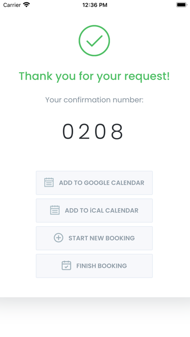Click the checked calendar icon for Finish Booking
Image resolution: width=190 pixels, height=337 pixels.
(66, 265)
